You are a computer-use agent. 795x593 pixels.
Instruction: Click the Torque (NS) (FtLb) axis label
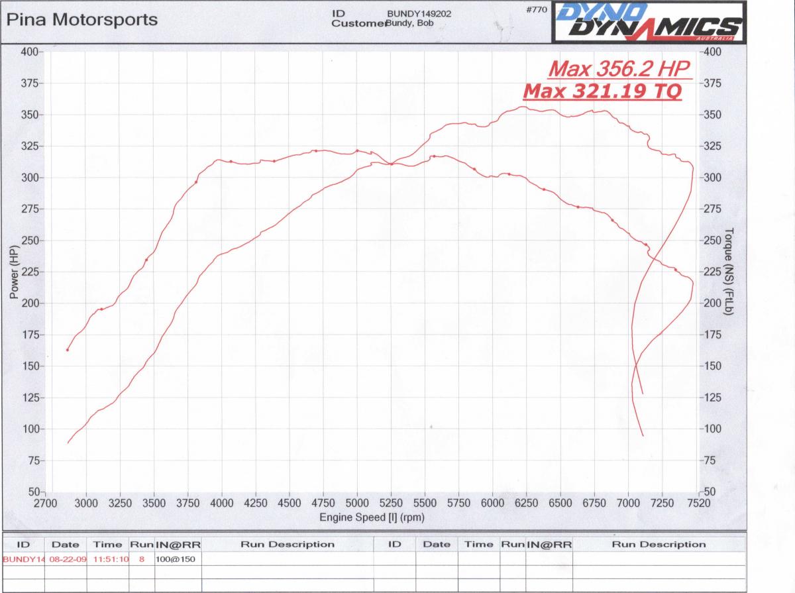click(729, 272)
